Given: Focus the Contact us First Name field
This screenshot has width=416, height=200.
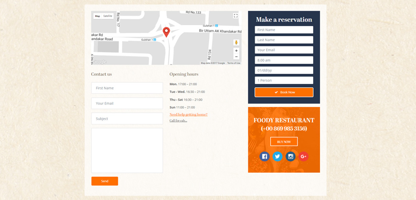Looking at the screenshot, I should (x=127, y=88).
